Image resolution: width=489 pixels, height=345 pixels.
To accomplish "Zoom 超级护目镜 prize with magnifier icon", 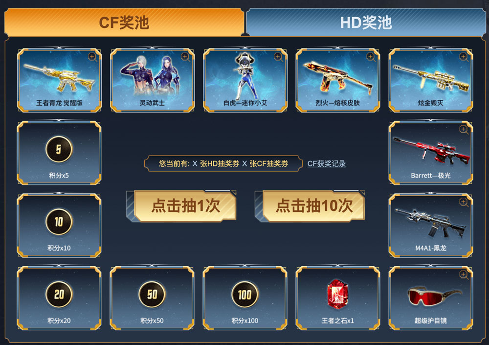I will click(464, 275).
